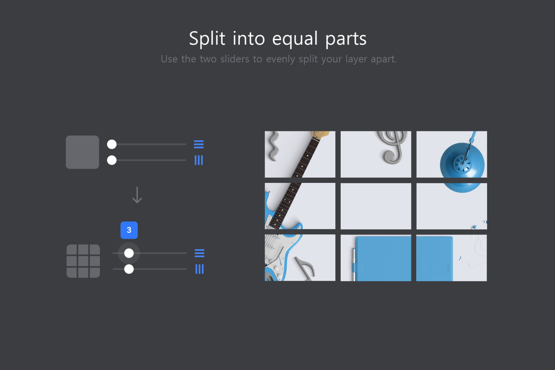Click the 'Split into equal parts' heading
Image resolution: width=555 pixels, height=370 pixels.
(x=278, y=38)
